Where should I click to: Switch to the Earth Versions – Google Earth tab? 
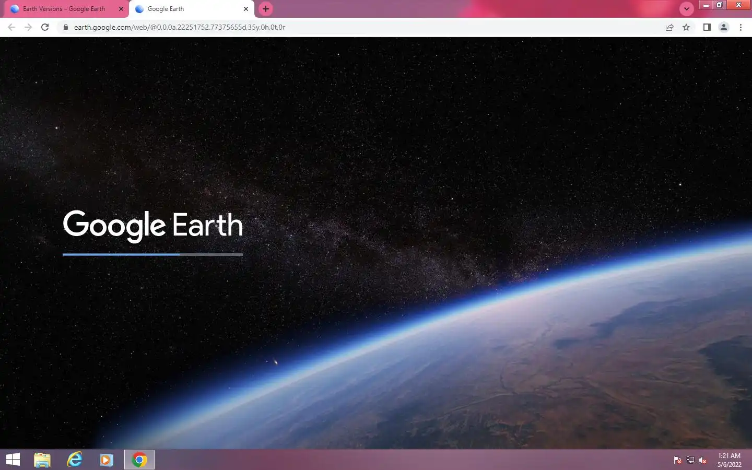pos(64,9)
